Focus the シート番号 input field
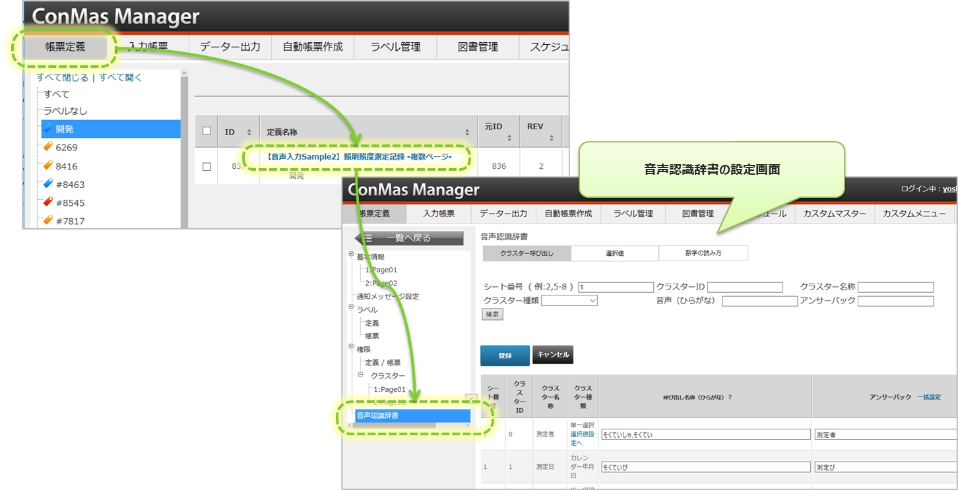The width and height of the screenshot is (958, 490). 616,287
